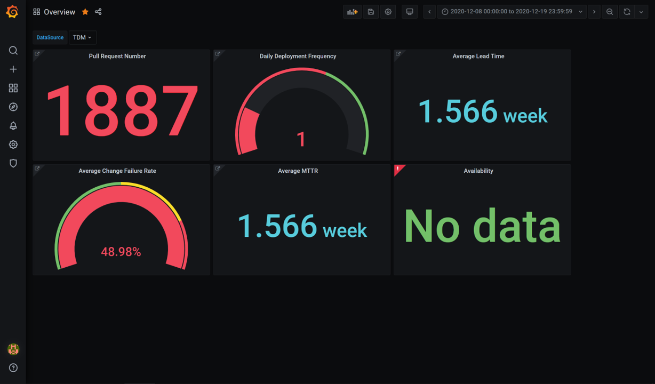Open the time range picker 2020-12-08 to 2020-12-19
655x384 pixels.
pyautogui.click(x=512, y=12)
